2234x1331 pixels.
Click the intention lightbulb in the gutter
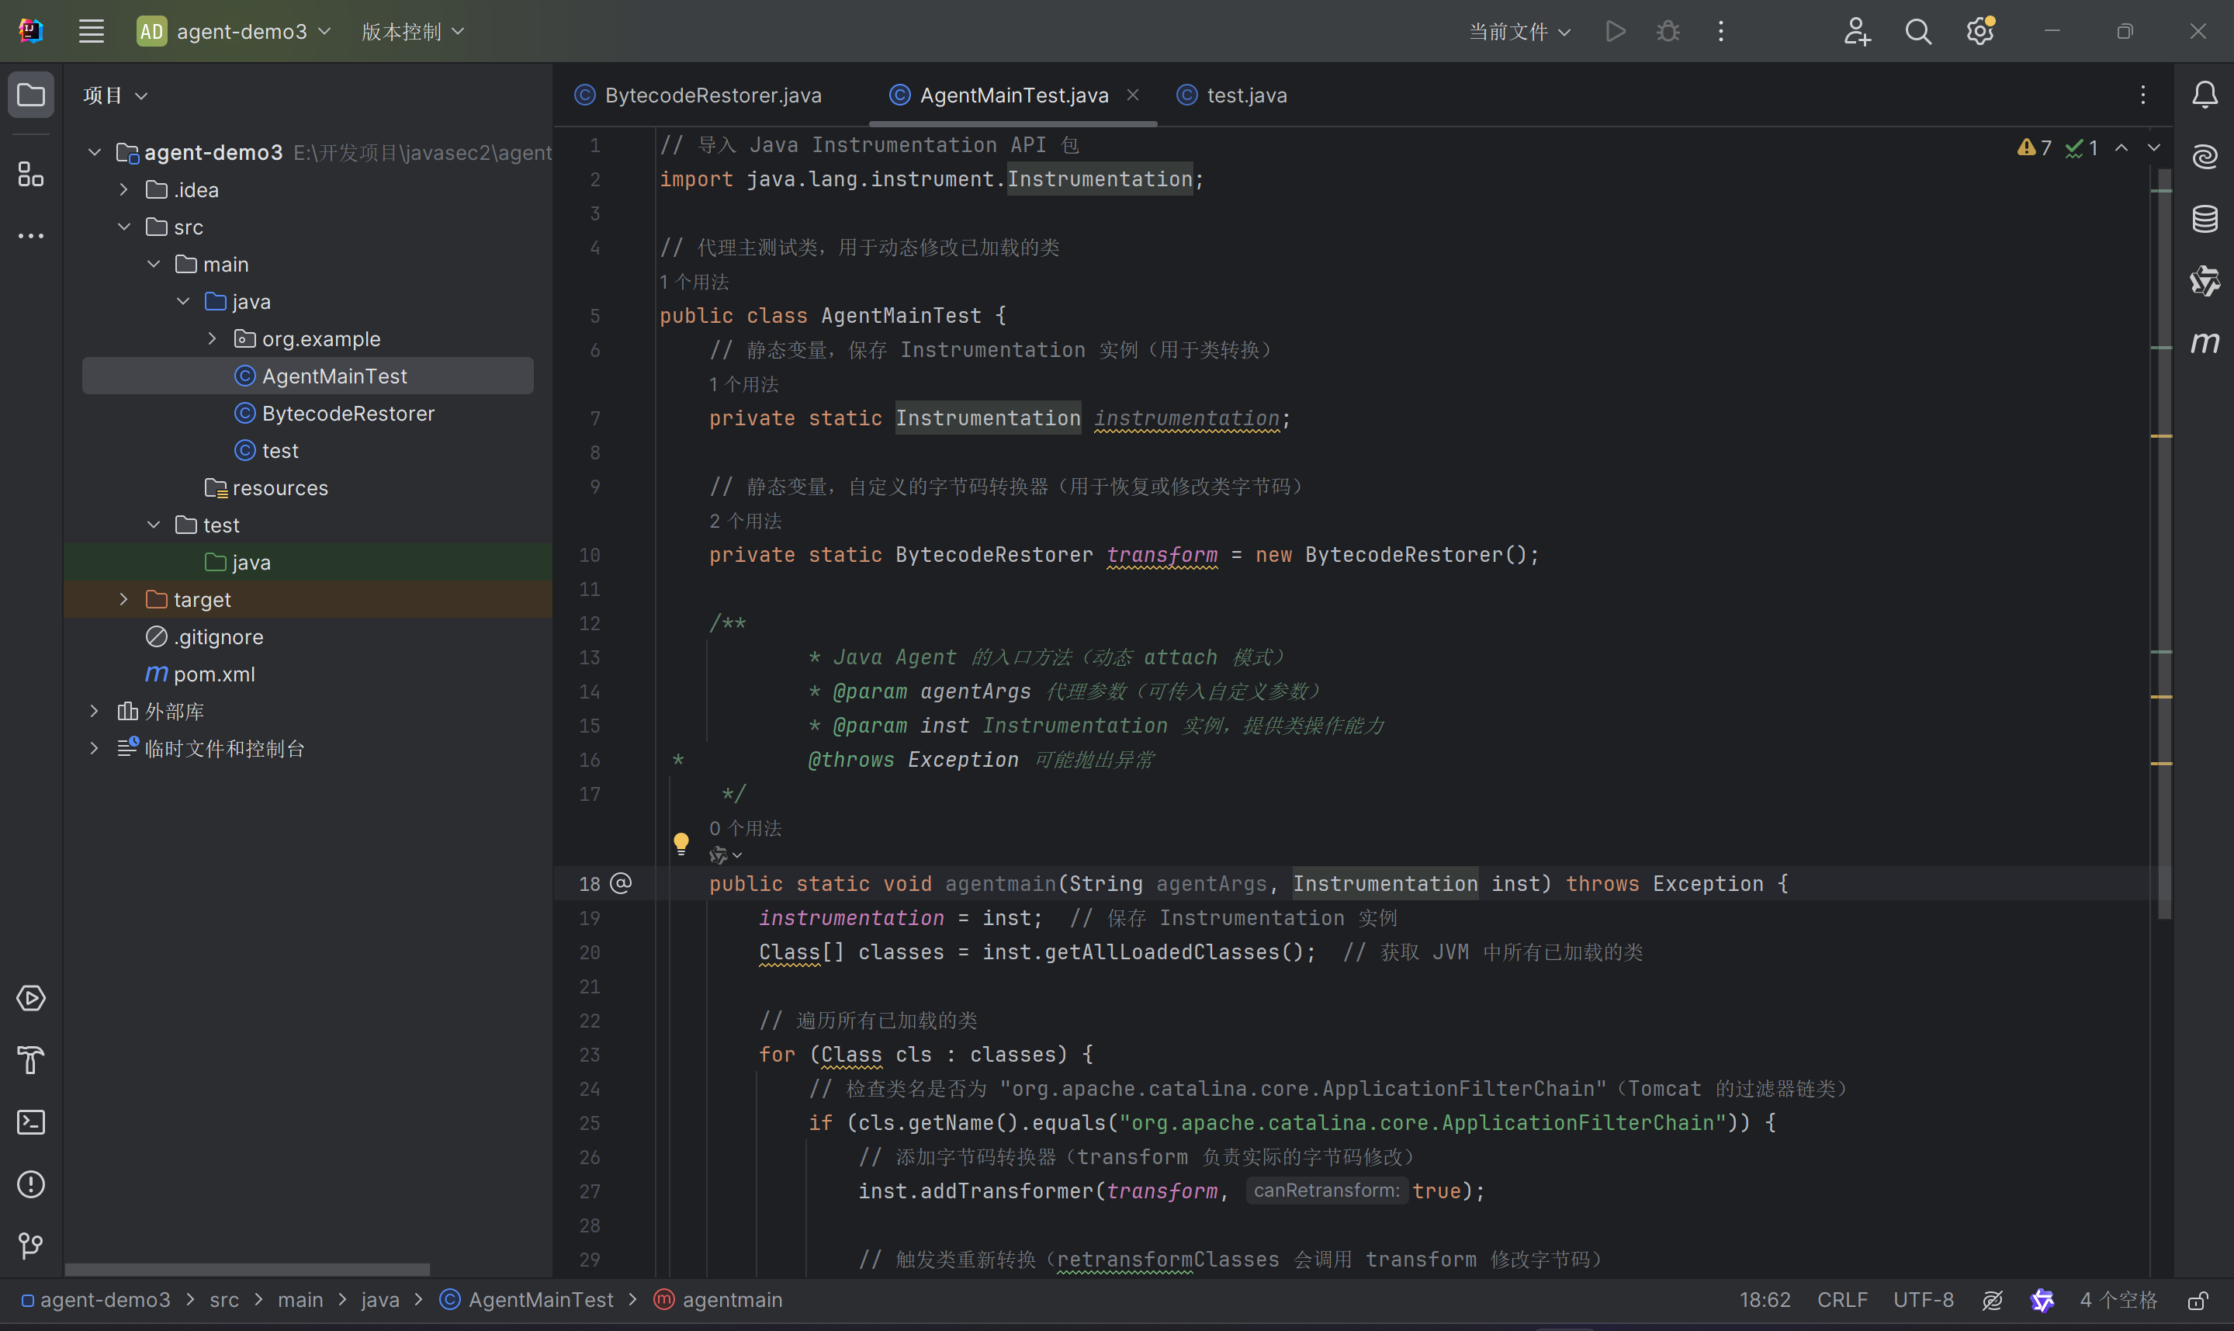click(681, 841)
